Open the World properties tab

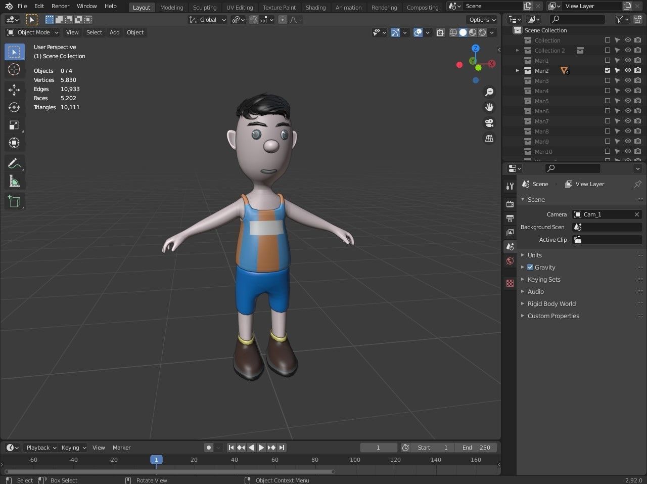click(x=510, y=261)
